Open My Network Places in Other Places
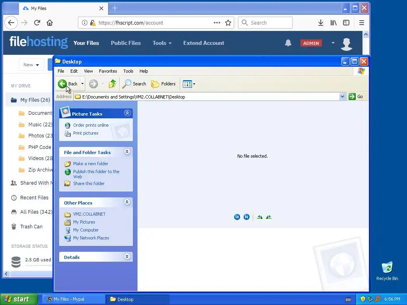Image resolution: width=407 pixels, height=305 pixels. click(x=91, y=238)
